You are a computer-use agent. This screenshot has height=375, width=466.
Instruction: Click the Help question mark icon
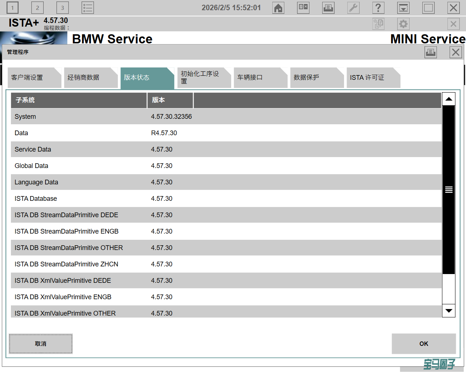[x=378, y=8]
